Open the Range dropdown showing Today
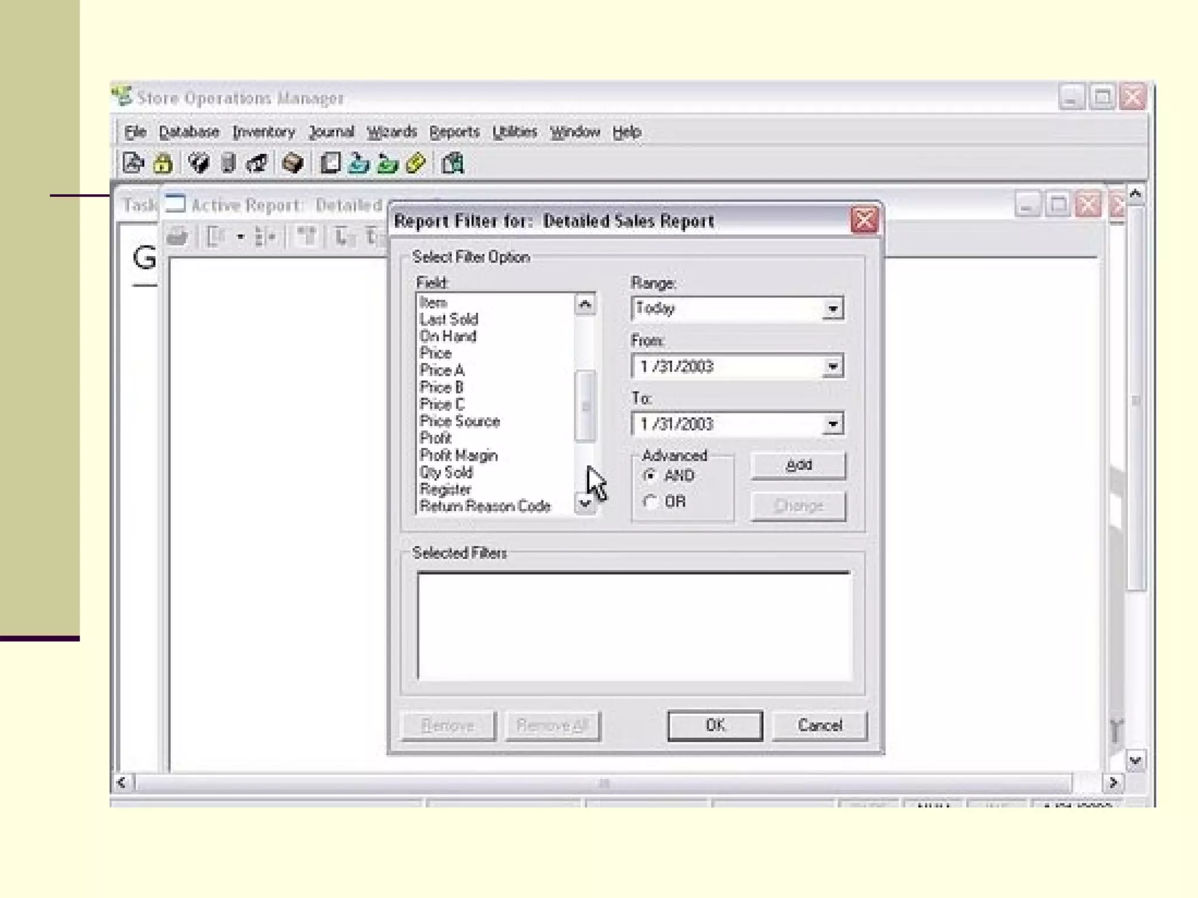 [x=832, y=309]
